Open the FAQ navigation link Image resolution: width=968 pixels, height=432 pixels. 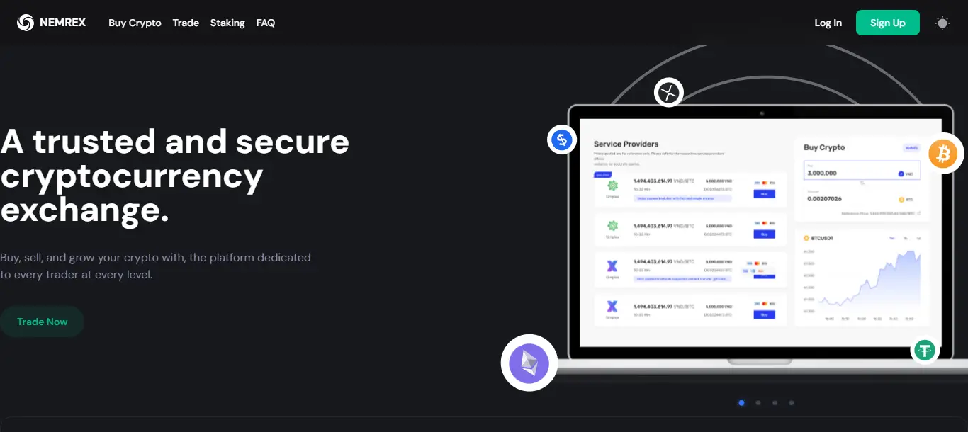266,23
